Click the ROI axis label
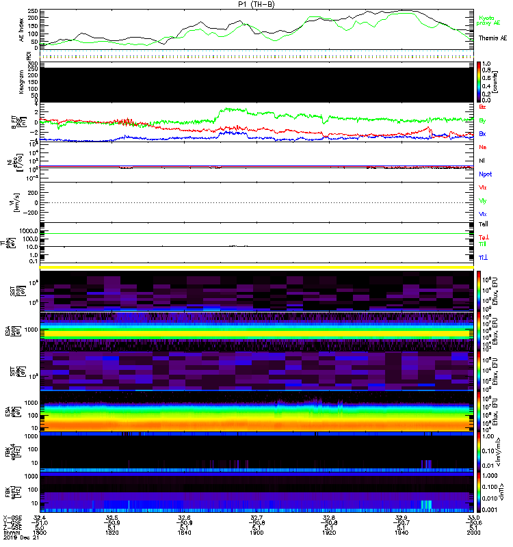This screenshot has height=547, width=513. (x=29, y=56)
